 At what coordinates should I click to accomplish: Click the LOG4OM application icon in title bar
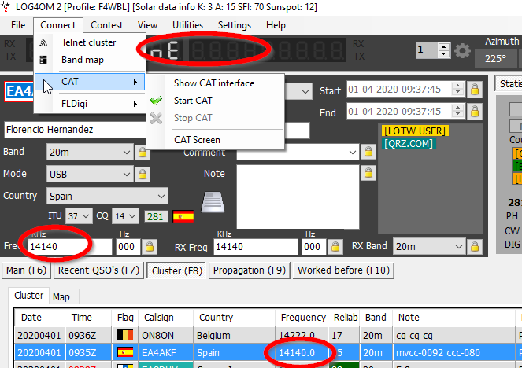point(6,6)
